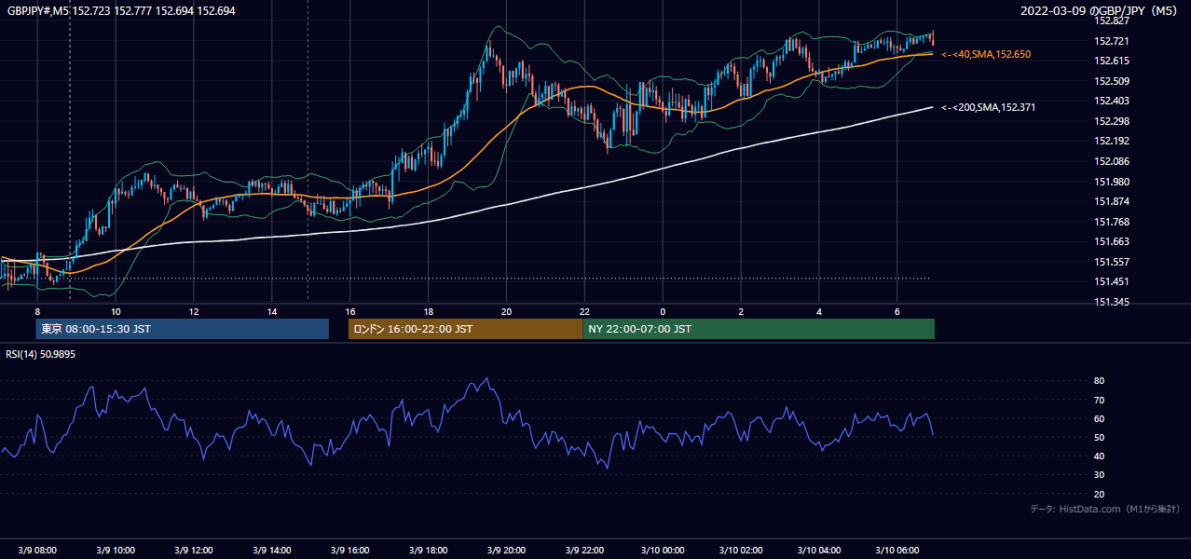Click price level 152.192 on the axis

pos(1111,142)
